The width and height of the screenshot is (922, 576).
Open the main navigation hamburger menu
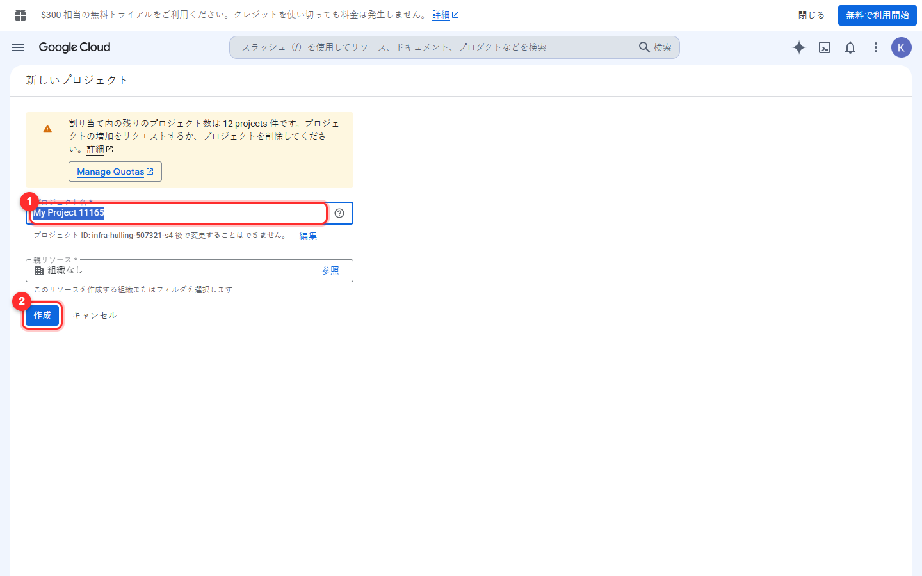click(18, 47)
